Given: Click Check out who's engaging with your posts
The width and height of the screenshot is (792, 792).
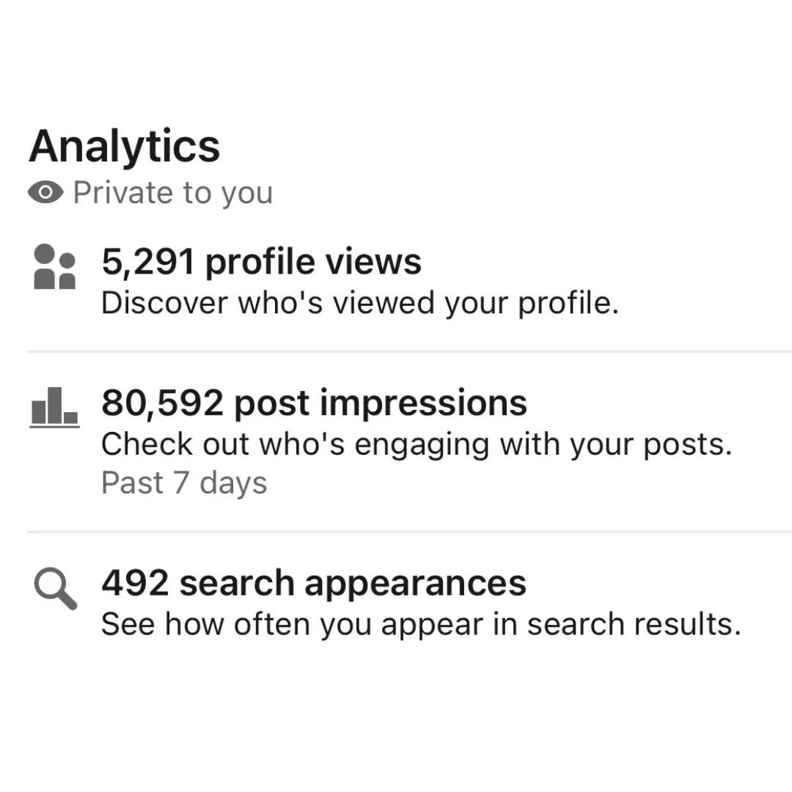Looking at the screenshot, I should [417, 444].
